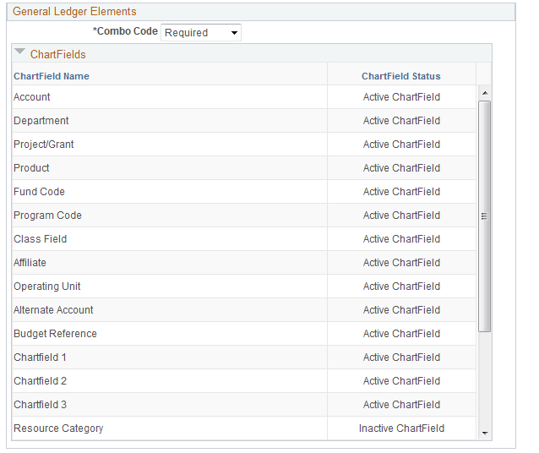Select the Alternate Account row
This screenshot has width=539, height=453.
(x=244, y=310)
